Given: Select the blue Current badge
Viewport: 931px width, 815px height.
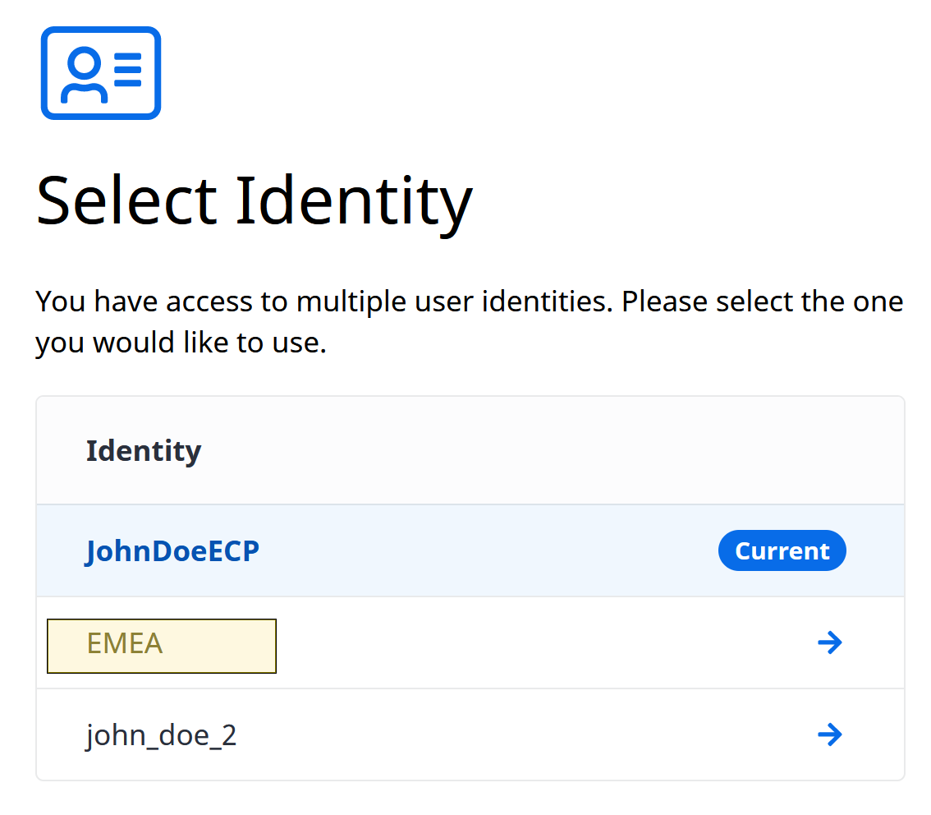Looking at the screenshot, I should (x=782, y=550).
